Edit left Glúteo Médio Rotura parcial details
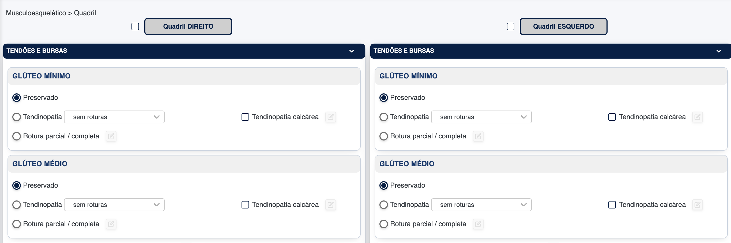The image size is (731, 243). [x=478, y=224]
